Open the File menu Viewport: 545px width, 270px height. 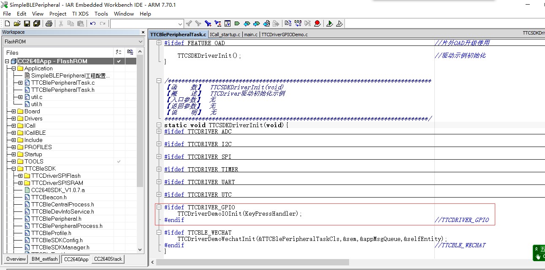click(7, 14)
